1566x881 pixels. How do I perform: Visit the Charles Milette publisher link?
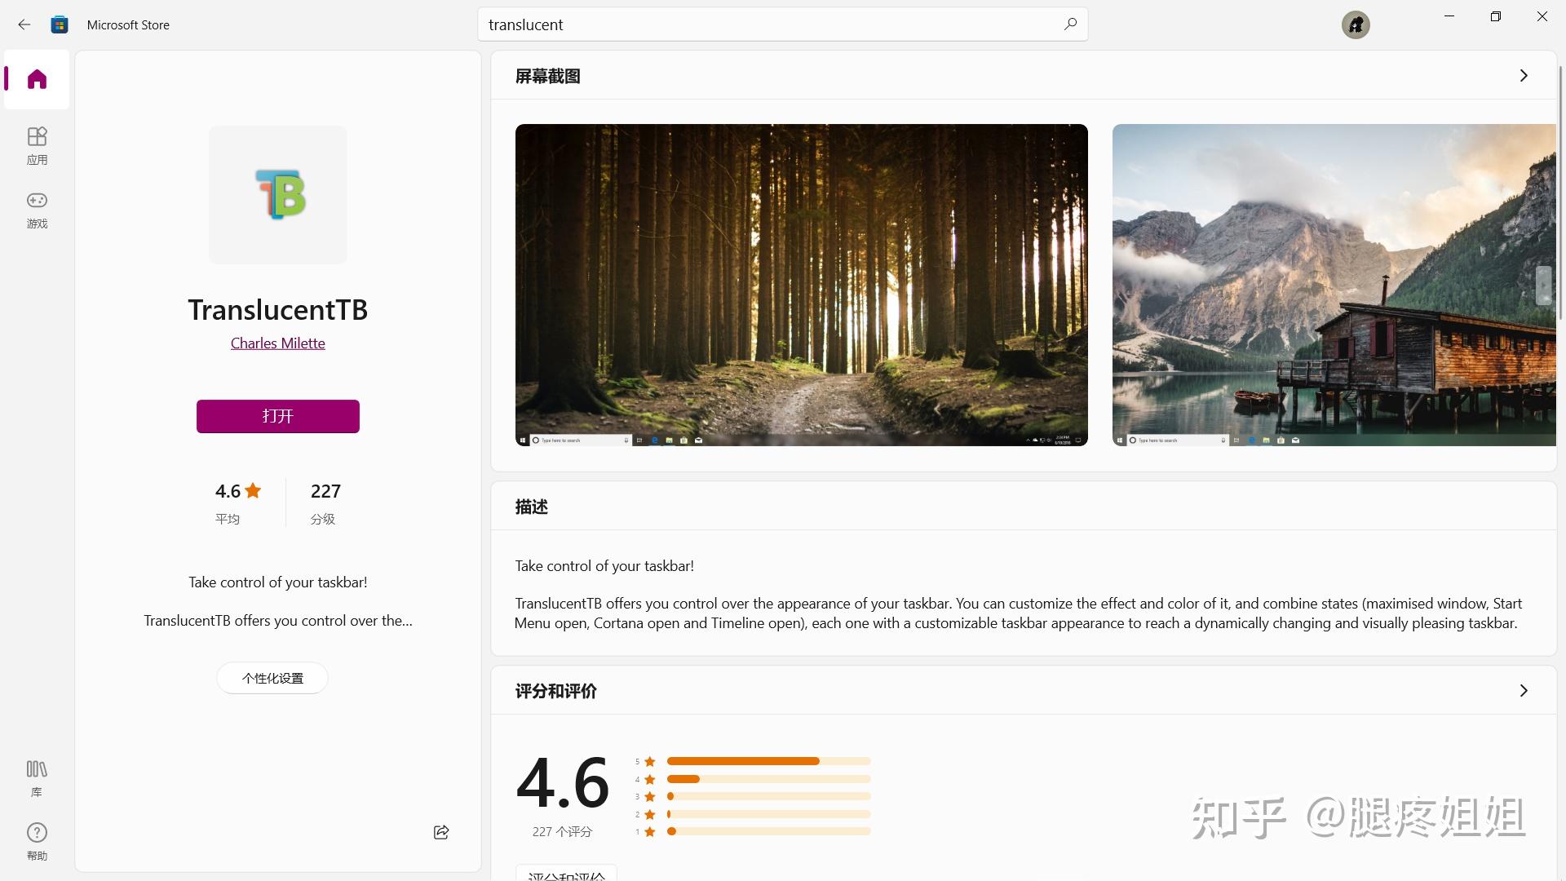click(277, 343)
